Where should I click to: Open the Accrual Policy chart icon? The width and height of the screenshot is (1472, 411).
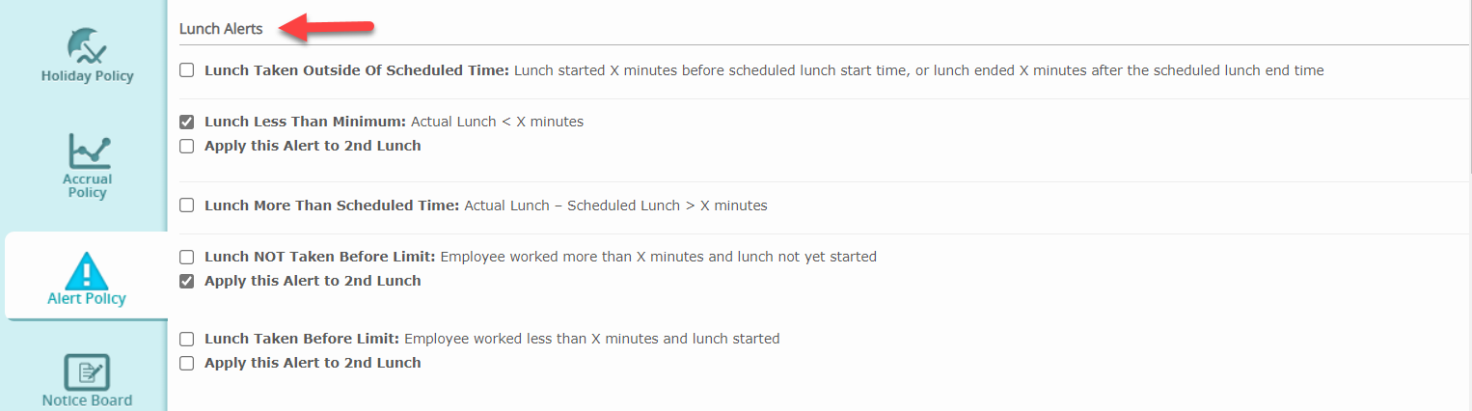pyautogui.click(x=89, y=152)
